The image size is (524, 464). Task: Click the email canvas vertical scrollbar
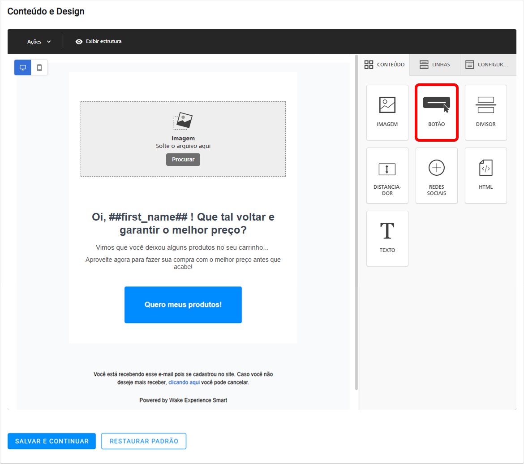click(356, 222)
